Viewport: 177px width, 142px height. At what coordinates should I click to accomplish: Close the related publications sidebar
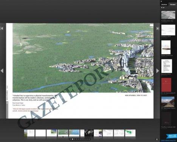tap(161, 1)
